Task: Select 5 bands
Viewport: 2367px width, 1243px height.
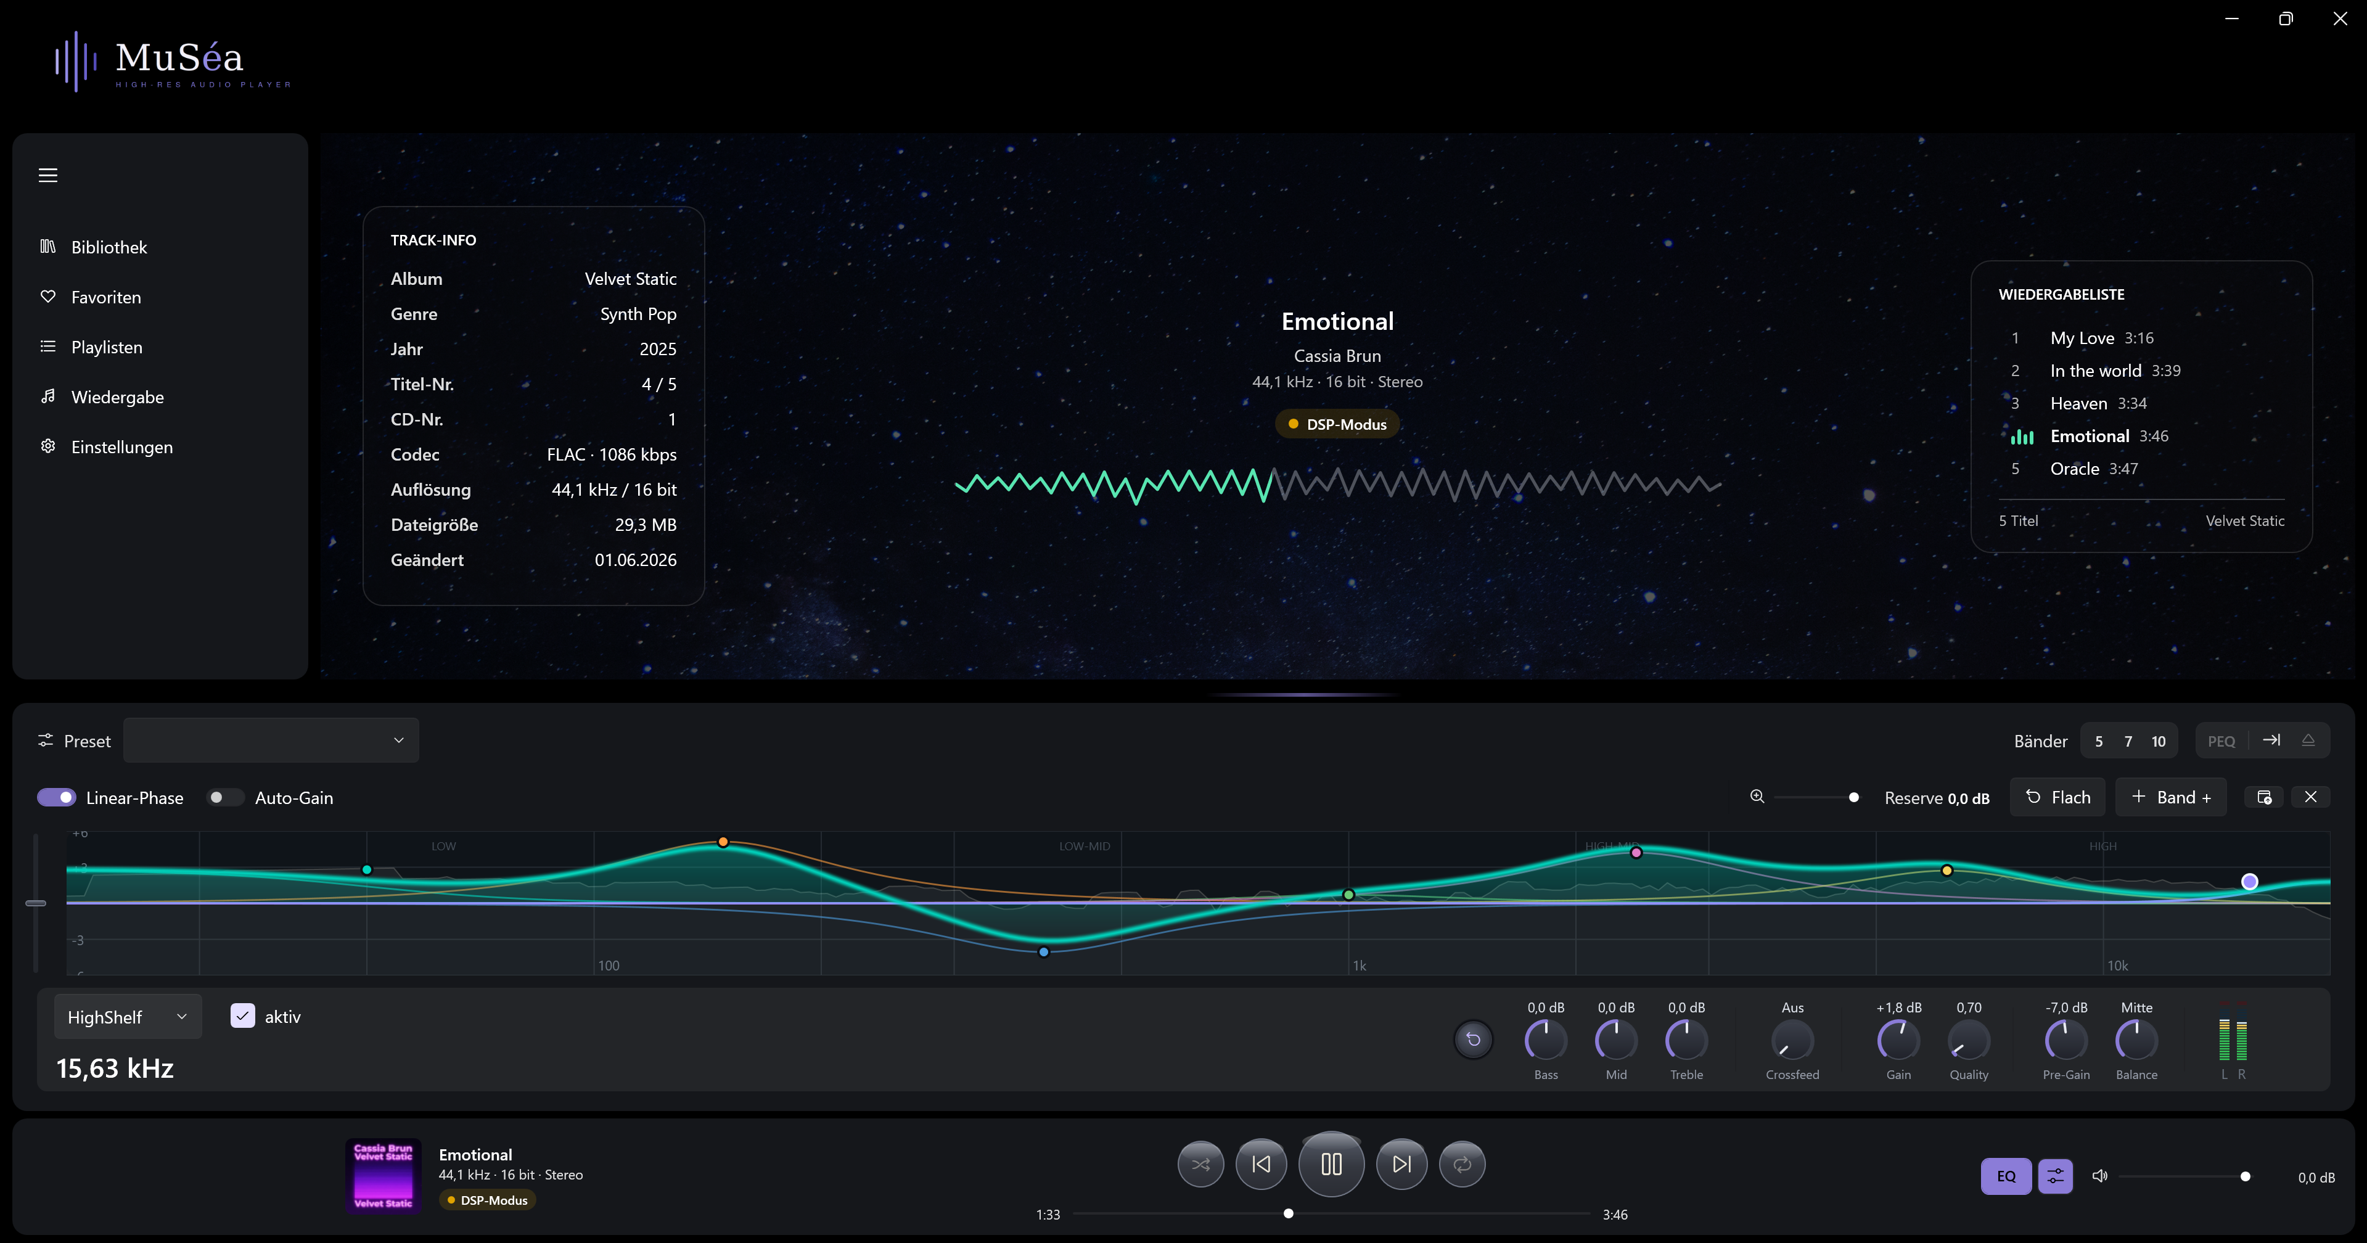Action: tap(2099, 741)
